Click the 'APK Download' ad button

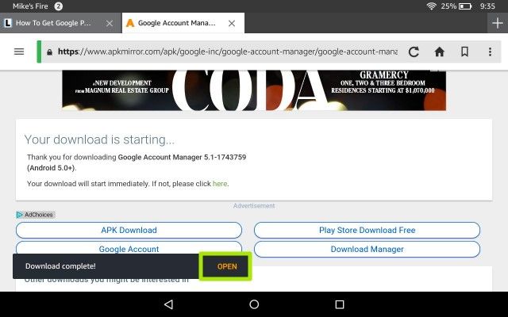click(x=129, y=230)
